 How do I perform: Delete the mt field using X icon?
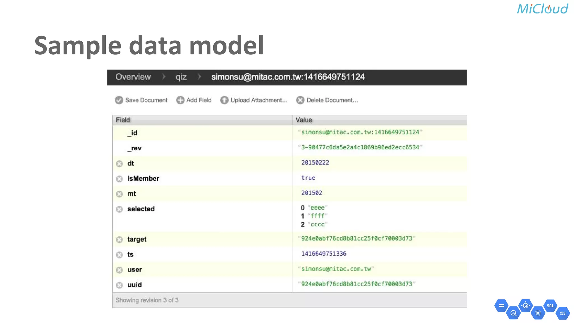119,194
